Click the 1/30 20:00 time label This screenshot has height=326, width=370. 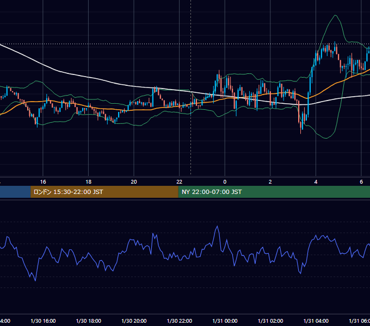pos(134,321)
